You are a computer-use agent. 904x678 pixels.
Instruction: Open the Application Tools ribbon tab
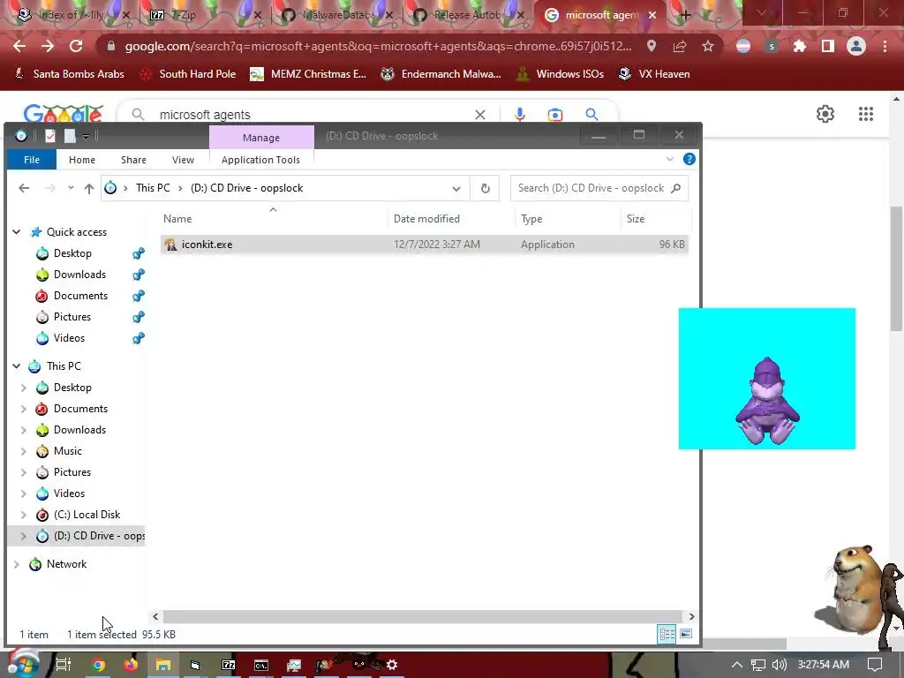(260, 160)
